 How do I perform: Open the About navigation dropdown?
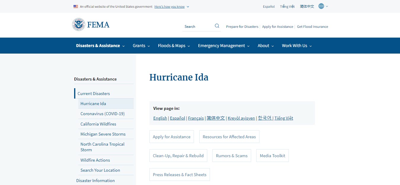(263, 46)
